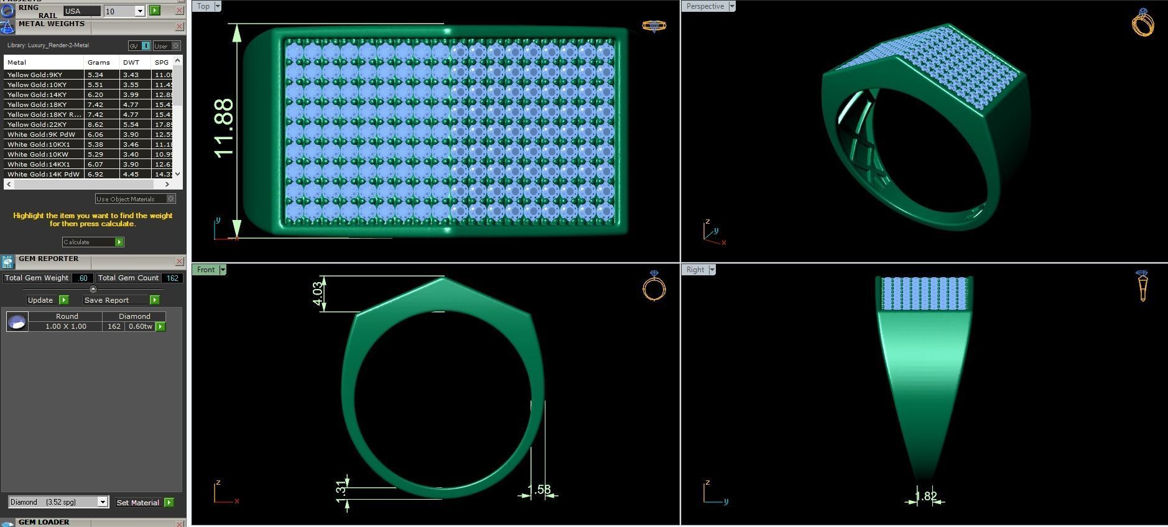The height and width of the screenshot is (527, 1168).
Task: Click the green arrow beside Update
Action: click(x=63, y=300)
